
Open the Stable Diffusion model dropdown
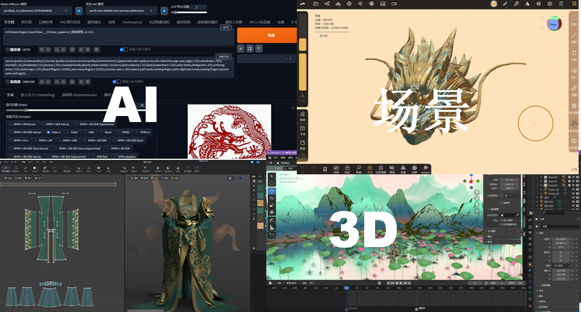point(36,11)
